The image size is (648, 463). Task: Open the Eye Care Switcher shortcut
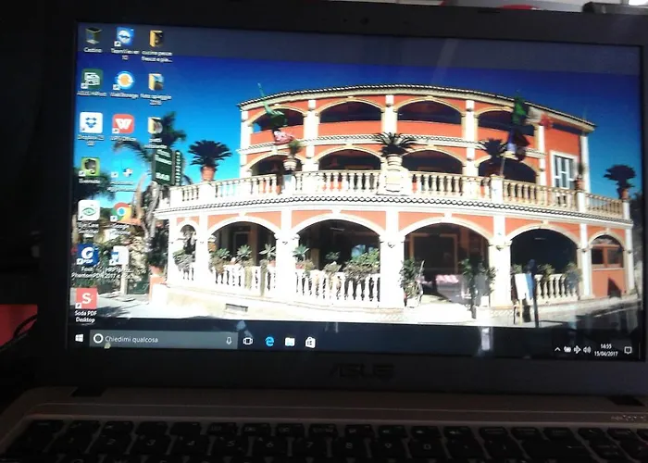89,210
